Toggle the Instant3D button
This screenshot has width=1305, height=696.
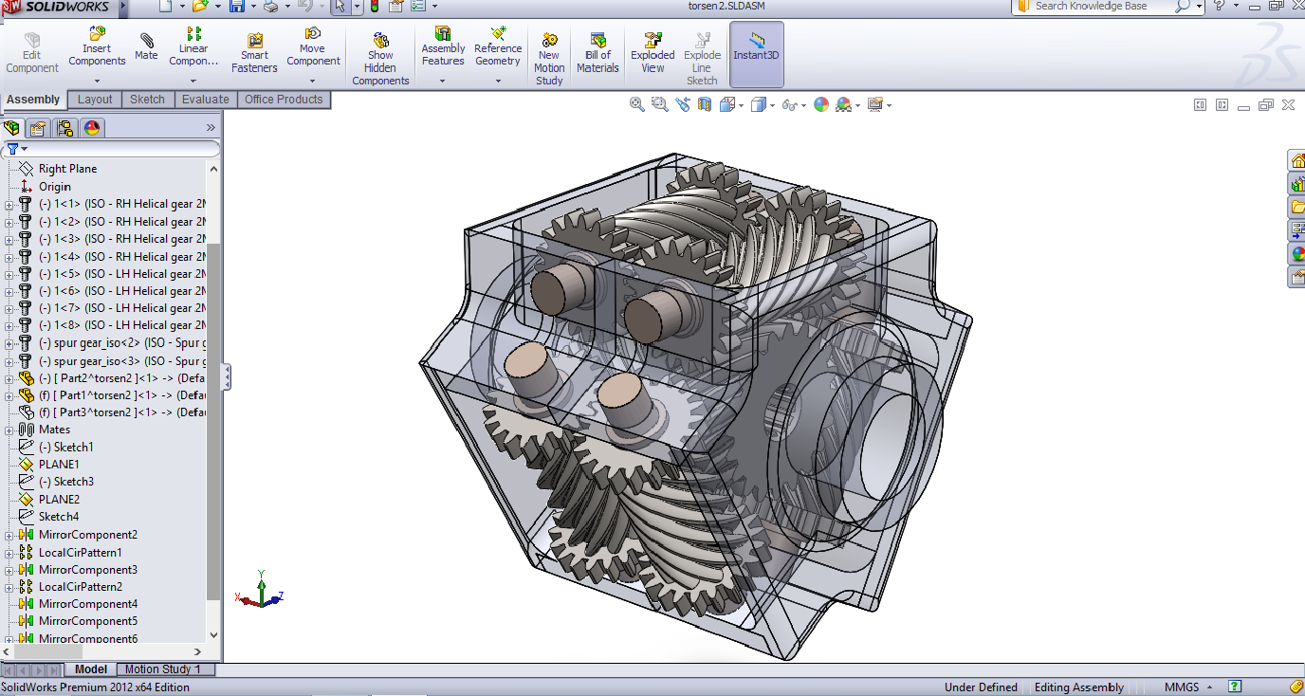(x=756, y=53)
